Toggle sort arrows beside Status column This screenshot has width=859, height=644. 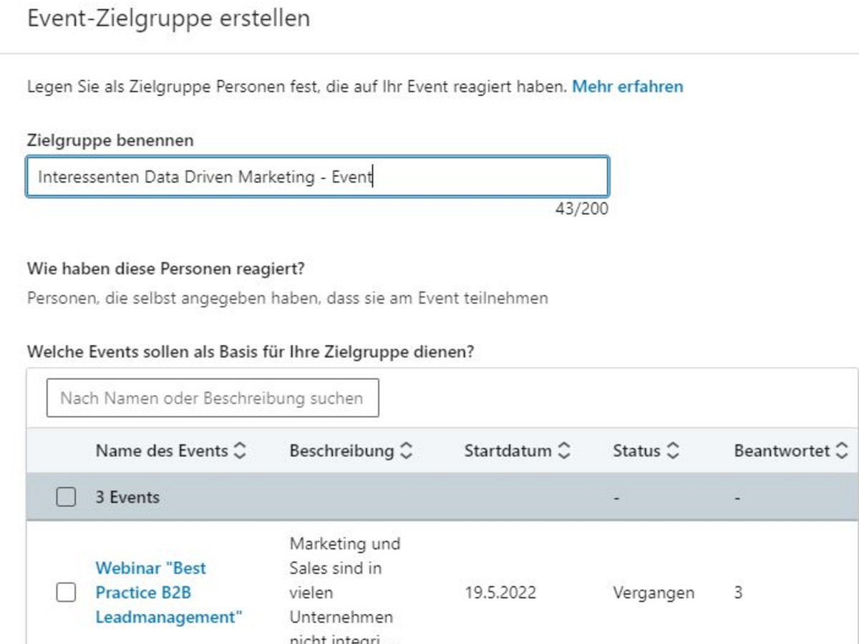(x=672, y=451)
